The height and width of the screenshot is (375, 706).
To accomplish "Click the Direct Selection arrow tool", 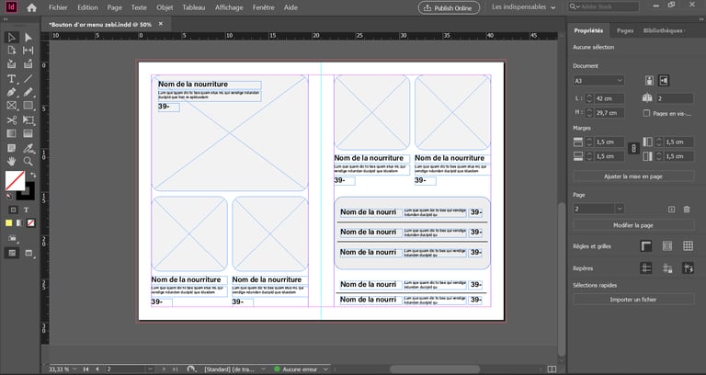I will click(x=28, y=38).
